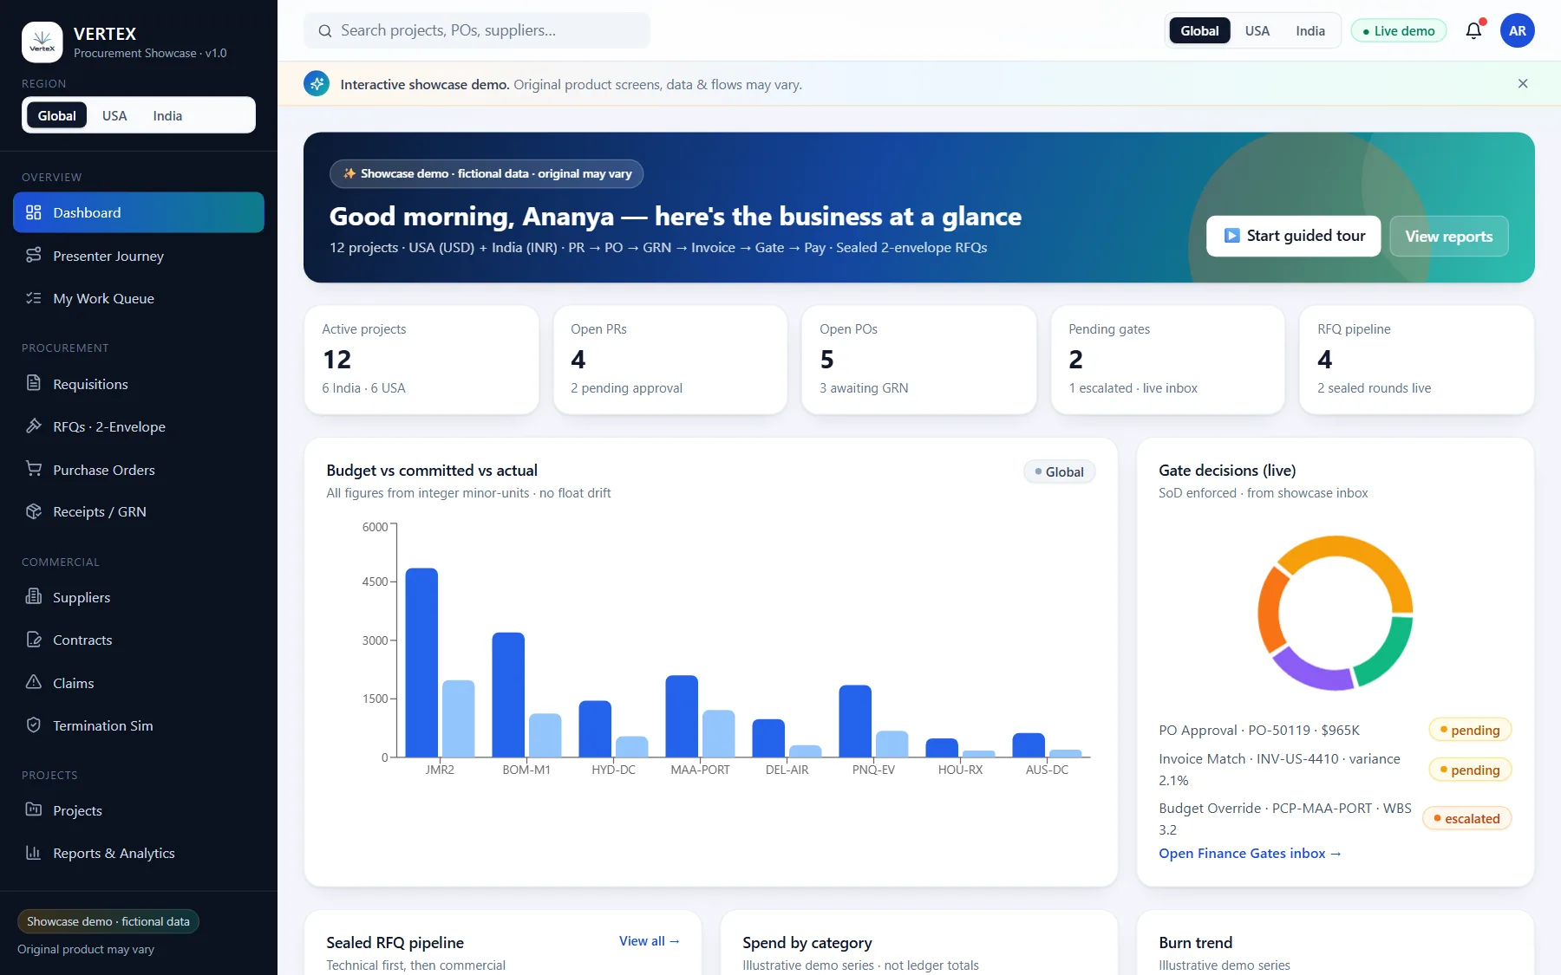
Task: Click the "Active projects" stat card
Action: click(x=421, y=360)
